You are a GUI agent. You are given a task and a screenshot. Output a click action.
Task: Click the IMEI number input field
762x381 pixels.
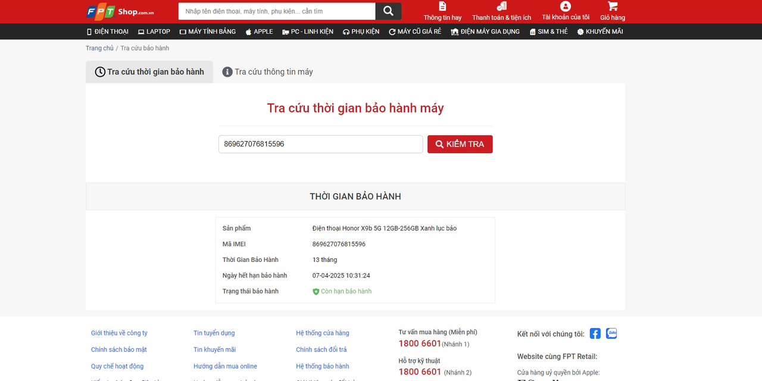coord(320,144)
